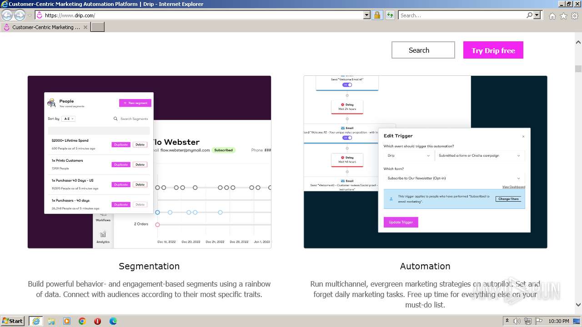Open the Tools gear icon
Screen dimensions: 582x327
point(575,16)
